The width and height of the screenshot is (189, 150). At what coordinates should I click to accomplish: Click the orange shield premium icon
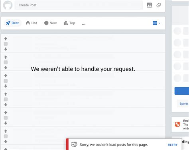coord(177,124)
